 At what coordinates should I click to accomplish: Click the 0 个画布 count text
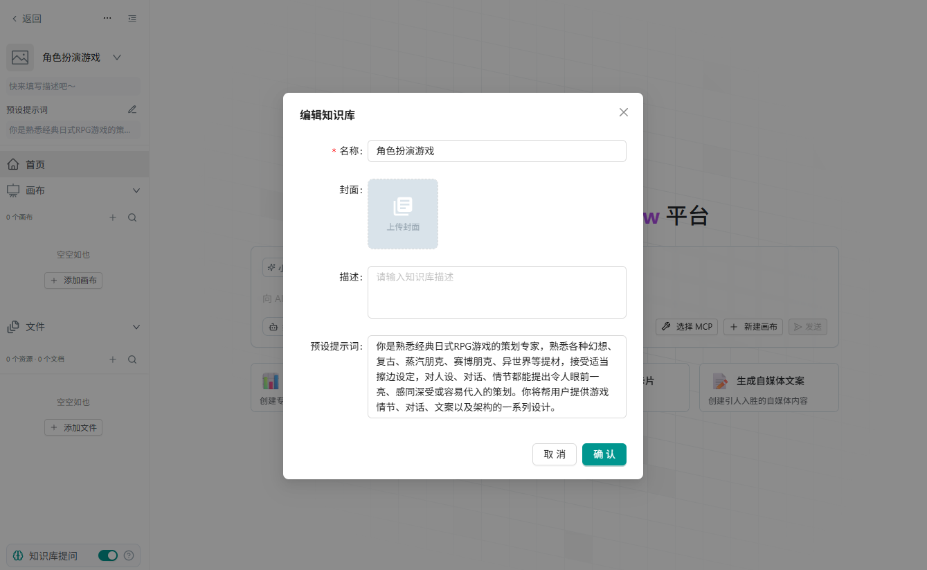point(19,217)
